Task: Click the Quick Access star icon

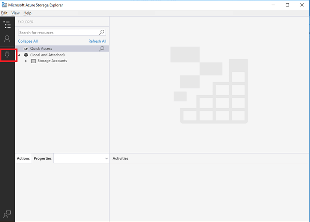Action: (x=26, y=49)
